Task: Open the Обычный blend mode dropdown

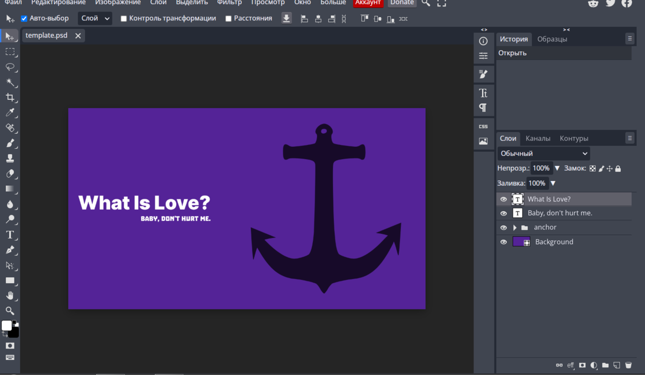Action: point(543,154)
